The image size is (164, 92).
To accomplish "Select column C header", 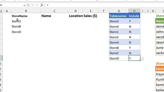I will [x=54, y=11].
